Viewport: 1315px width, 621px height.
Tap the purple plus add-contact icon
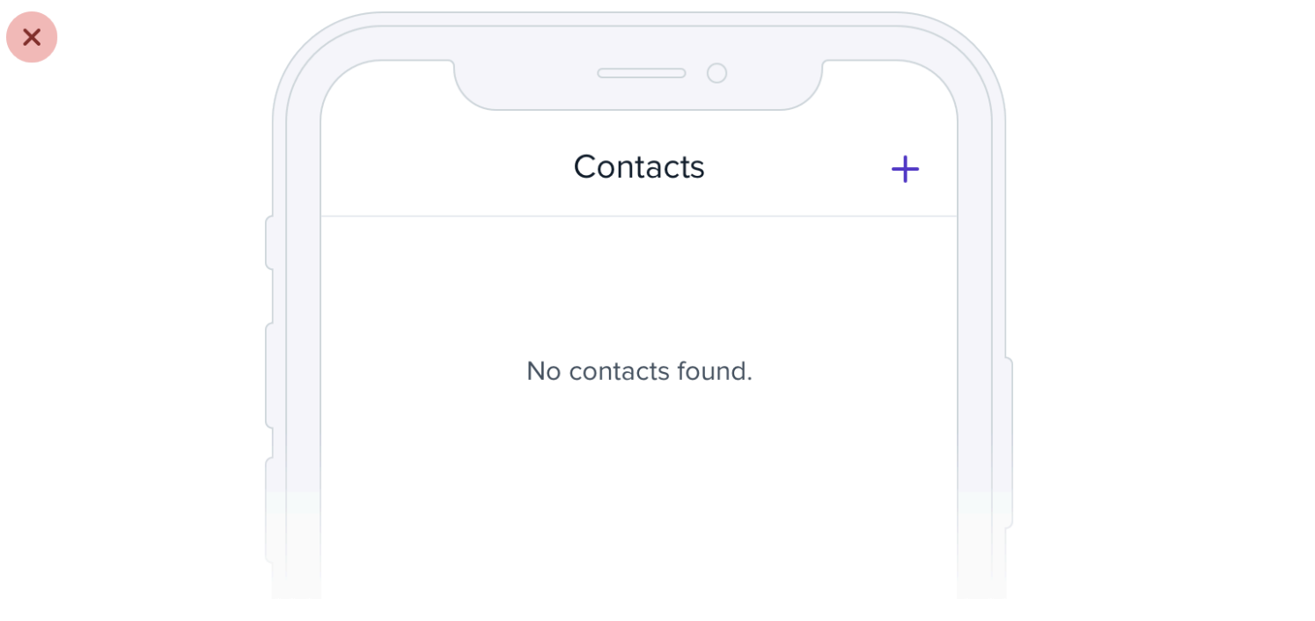(x=905, y=169)
